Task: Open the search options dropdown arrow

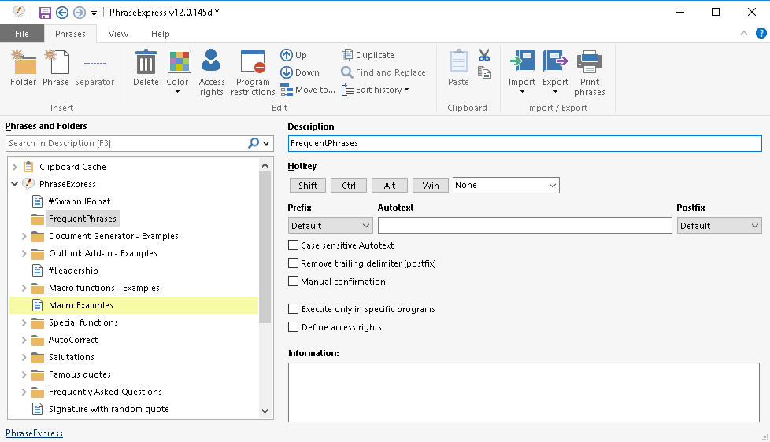Action: click(x=266, y=144)
